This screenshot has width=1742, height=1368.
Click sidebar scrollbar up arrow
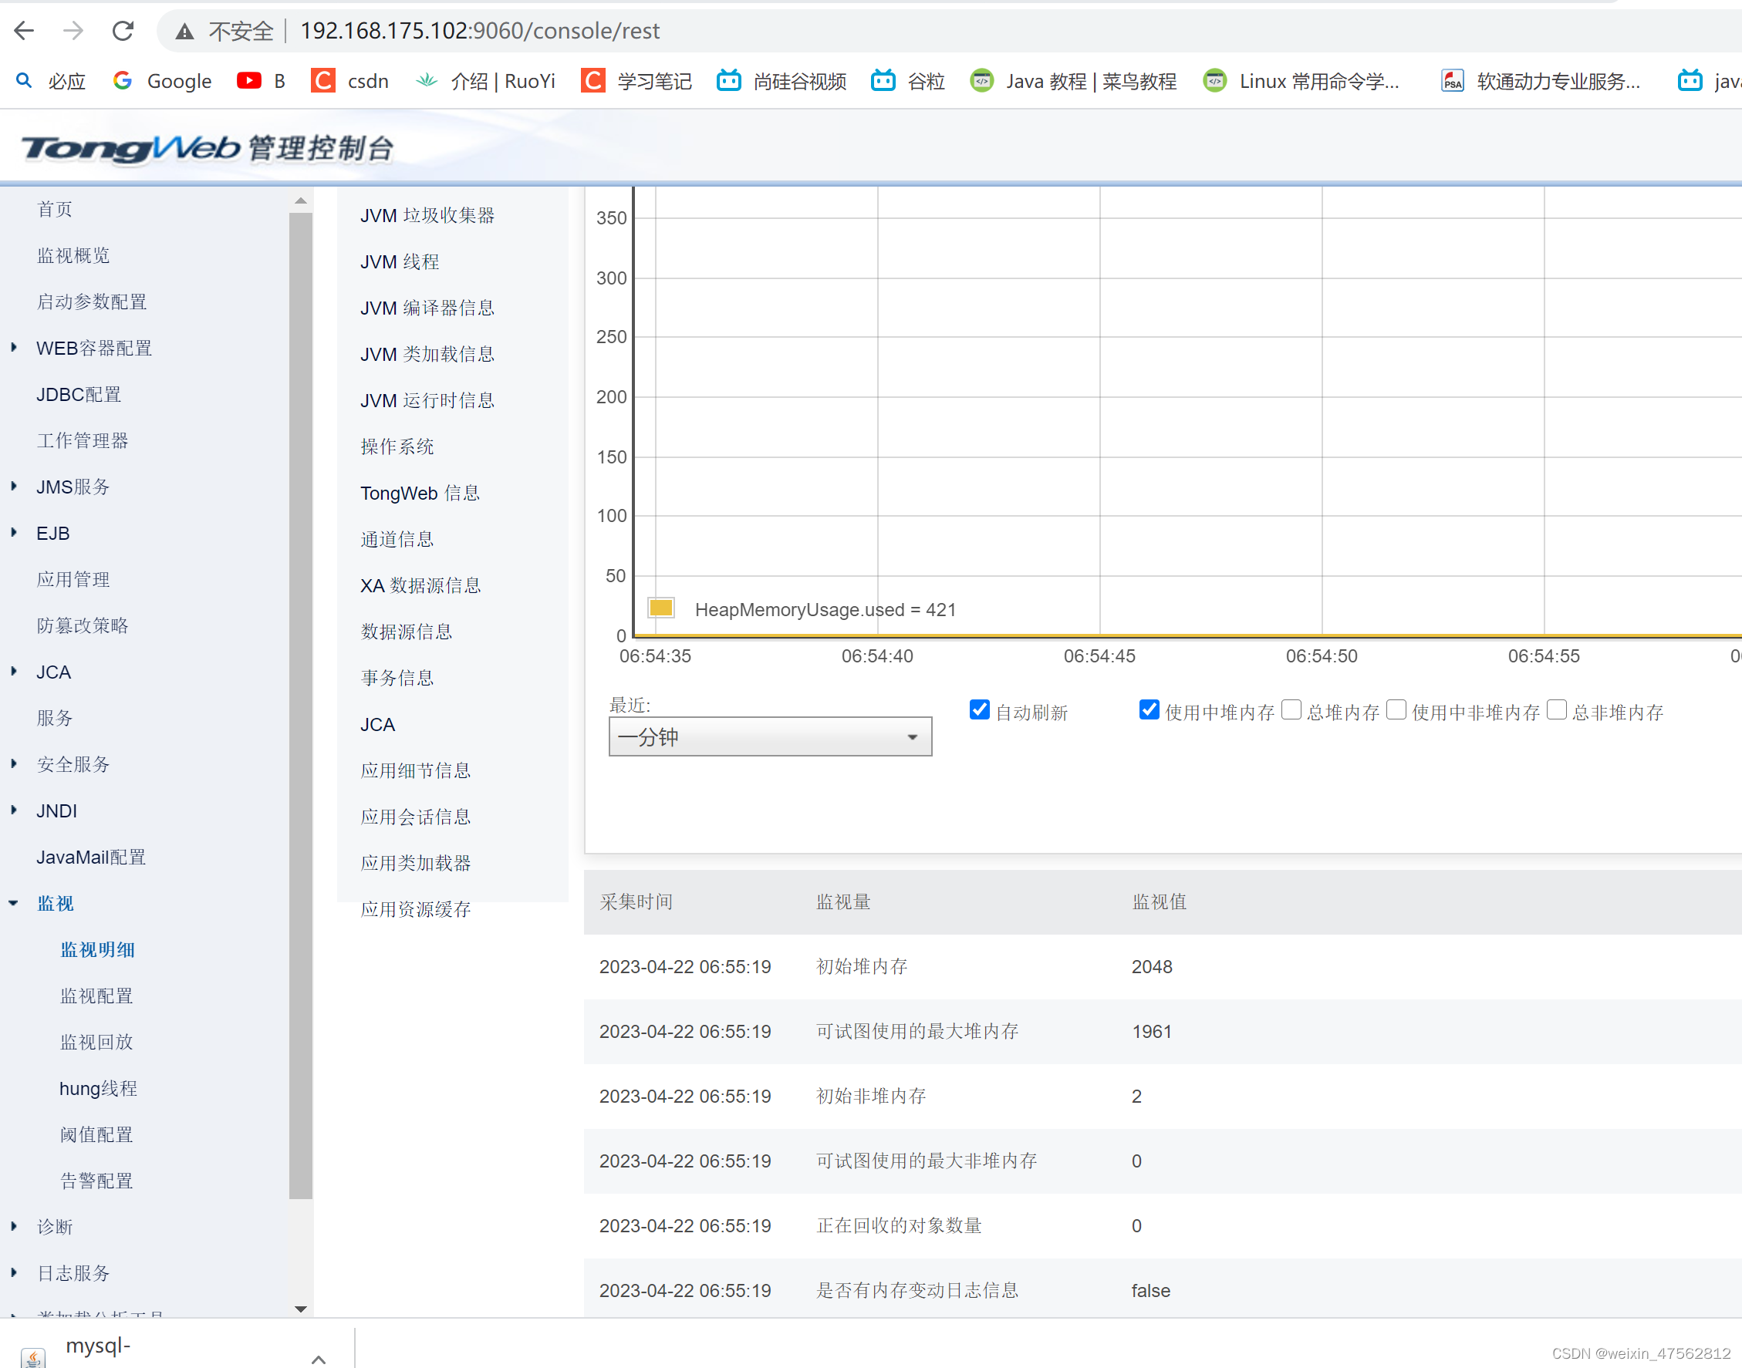tap(300, 201)
